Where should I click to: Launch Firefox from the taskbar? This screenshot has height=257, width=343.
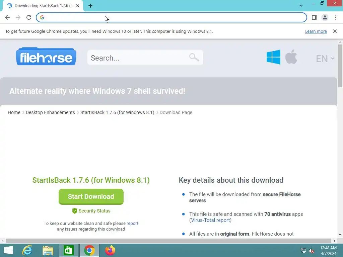click(x=110, y=250)
